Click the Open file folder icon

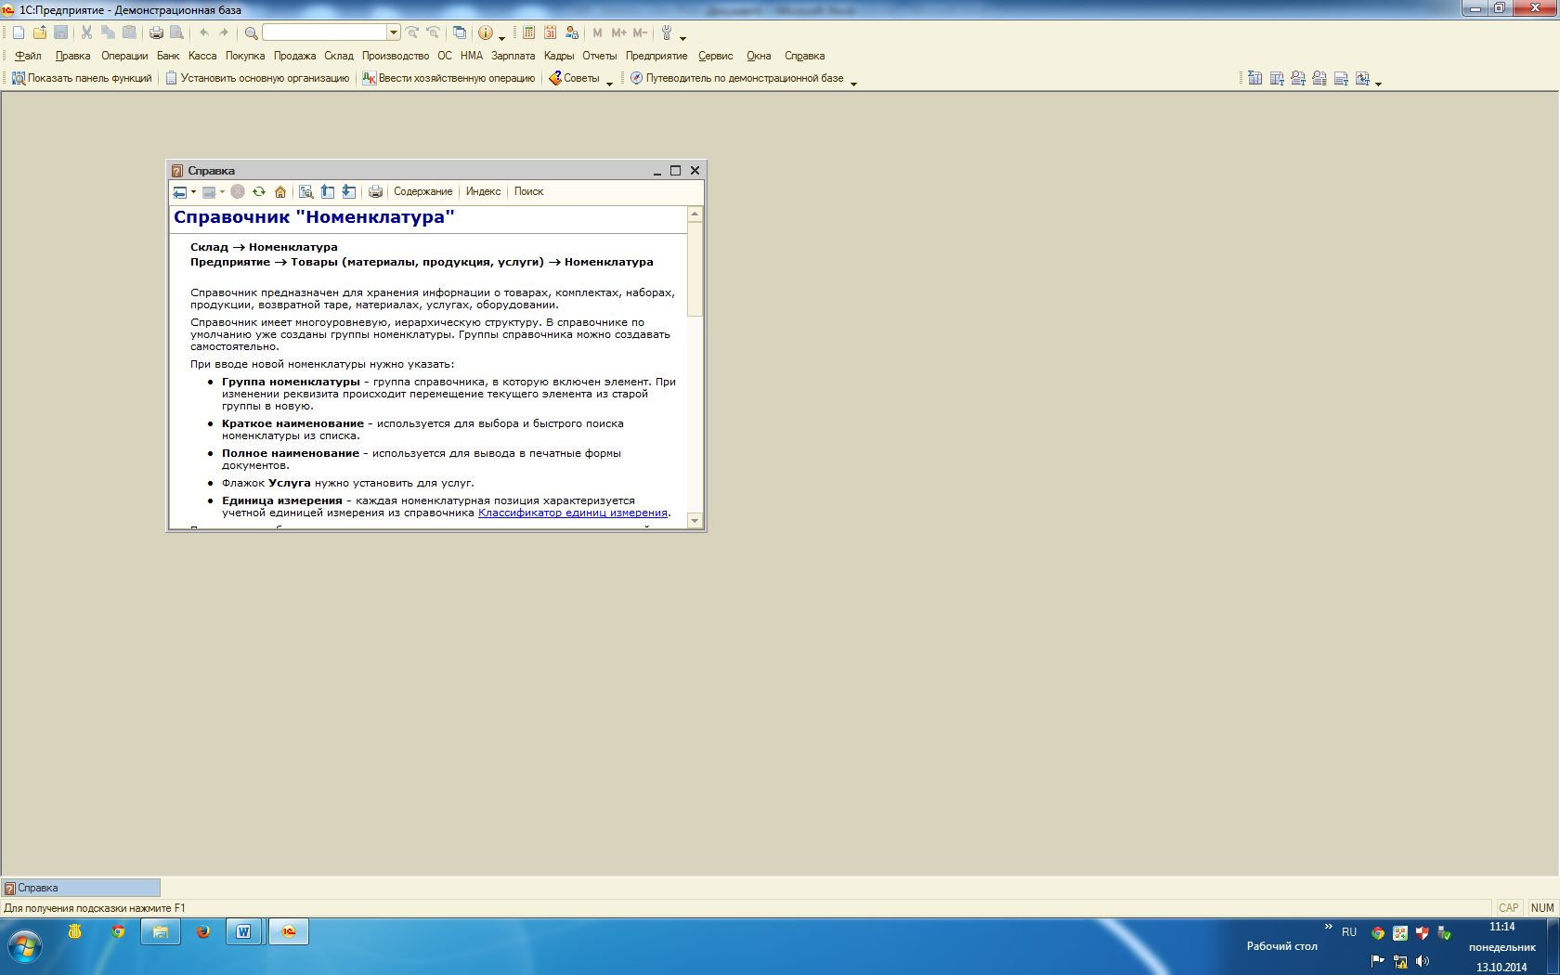tap(40, 32)
